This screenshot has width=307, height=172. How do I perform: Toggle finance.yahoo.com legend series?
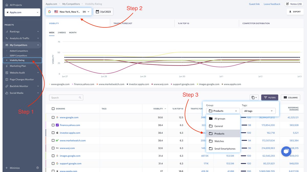point(83,84)
